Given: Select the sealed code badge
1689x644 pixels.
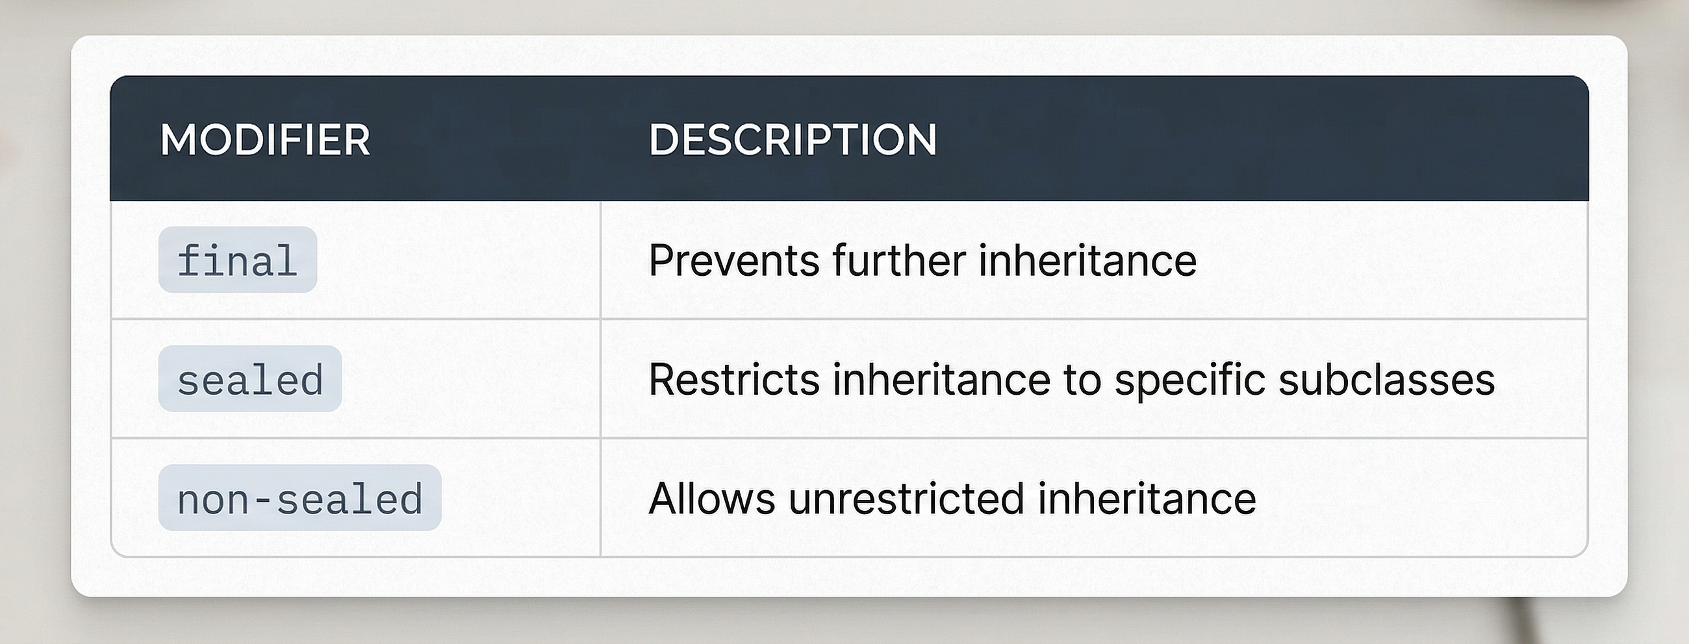Looking at the screenshot, I should click(x=250, y=378).
